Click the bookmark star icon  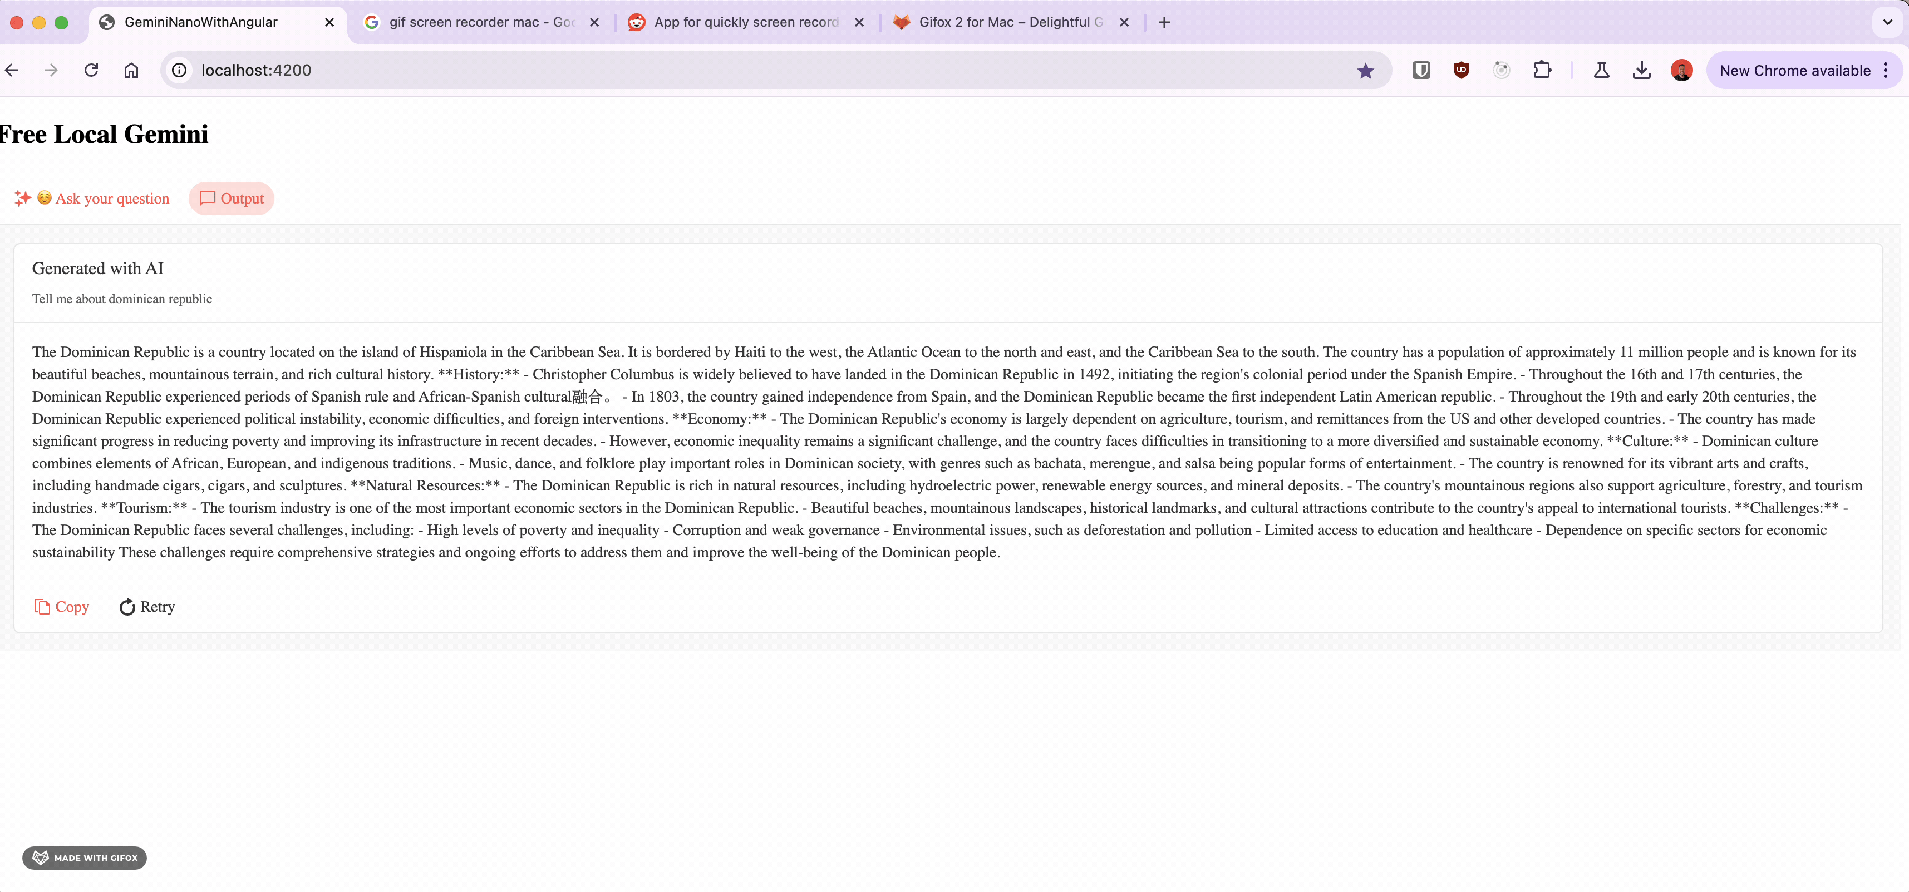[1365, 70]
